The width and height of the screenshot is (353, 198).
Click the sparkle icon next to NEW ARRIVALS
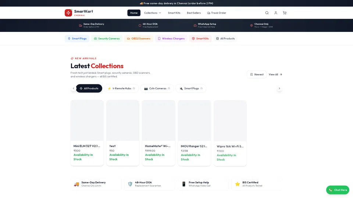coord(72,58)
